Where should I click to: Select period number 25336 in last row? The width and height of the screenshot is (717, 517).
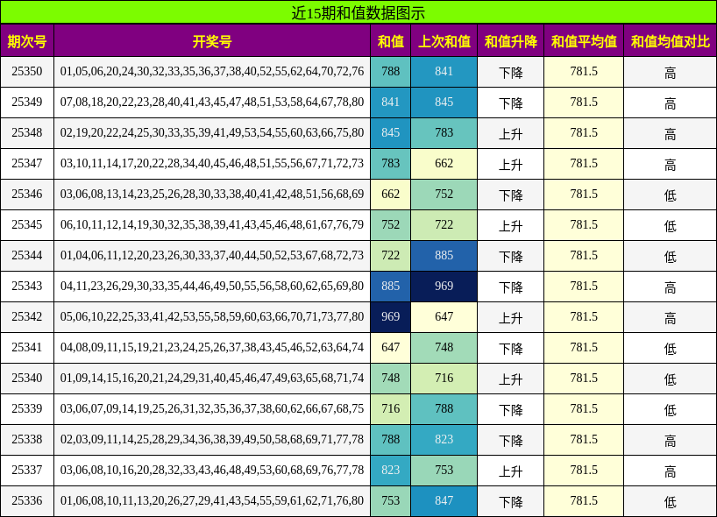[x=29, y=500]
